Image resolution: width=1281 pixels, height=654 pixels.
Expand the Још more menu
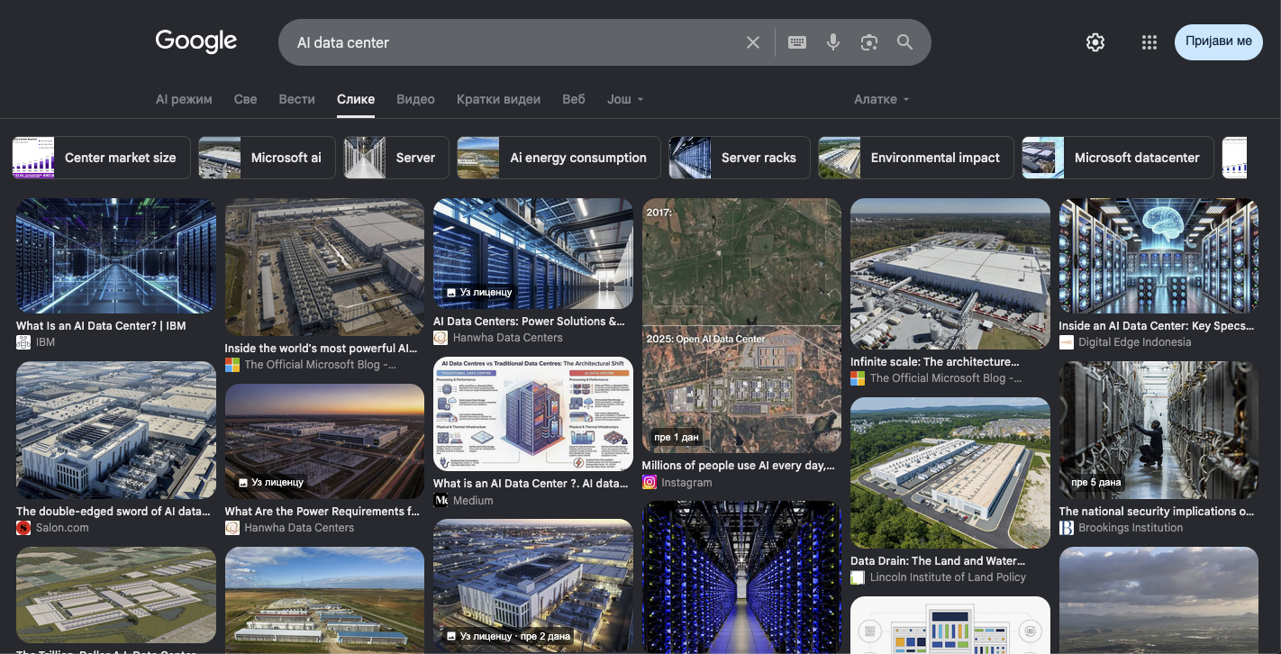click(625, 99)
